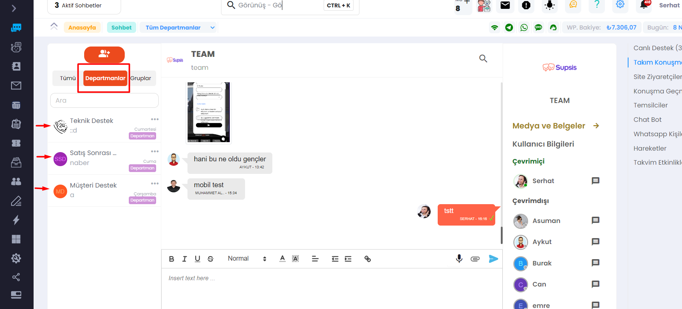The image size is (682, 309).
Task: Start voice recording with microphone icon
Action: coord(459,258)
